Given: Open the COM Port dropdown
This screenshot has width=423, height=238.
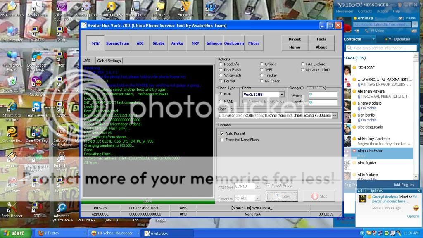Looking at the screenshot, I should tap(257, 187).
